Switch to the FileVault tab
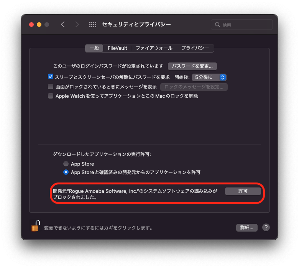This screenshot has width=299, height=268. click(x=117, y=48)
